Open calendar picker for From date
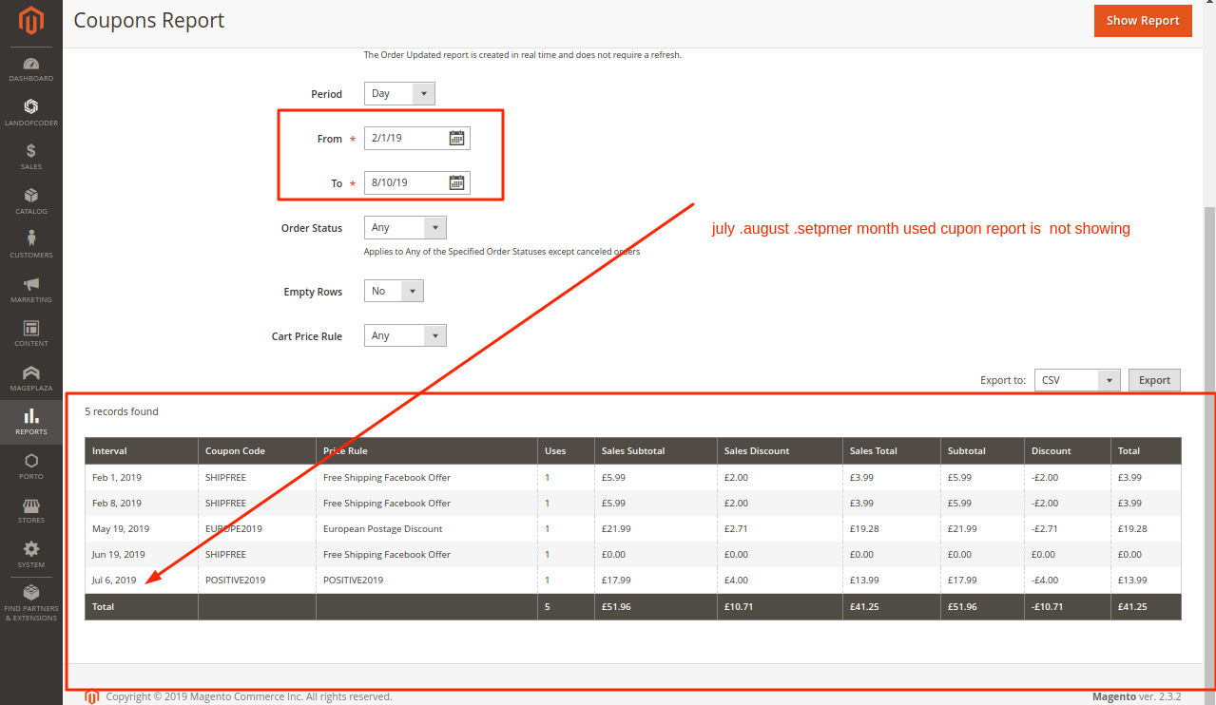 pyautogui.click(x=456, y=138)
